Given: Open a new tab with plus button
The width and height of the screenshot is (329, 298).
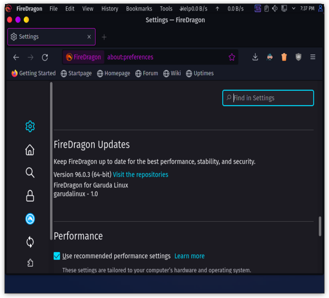Looking at the screenshot, I should [104, 37].
